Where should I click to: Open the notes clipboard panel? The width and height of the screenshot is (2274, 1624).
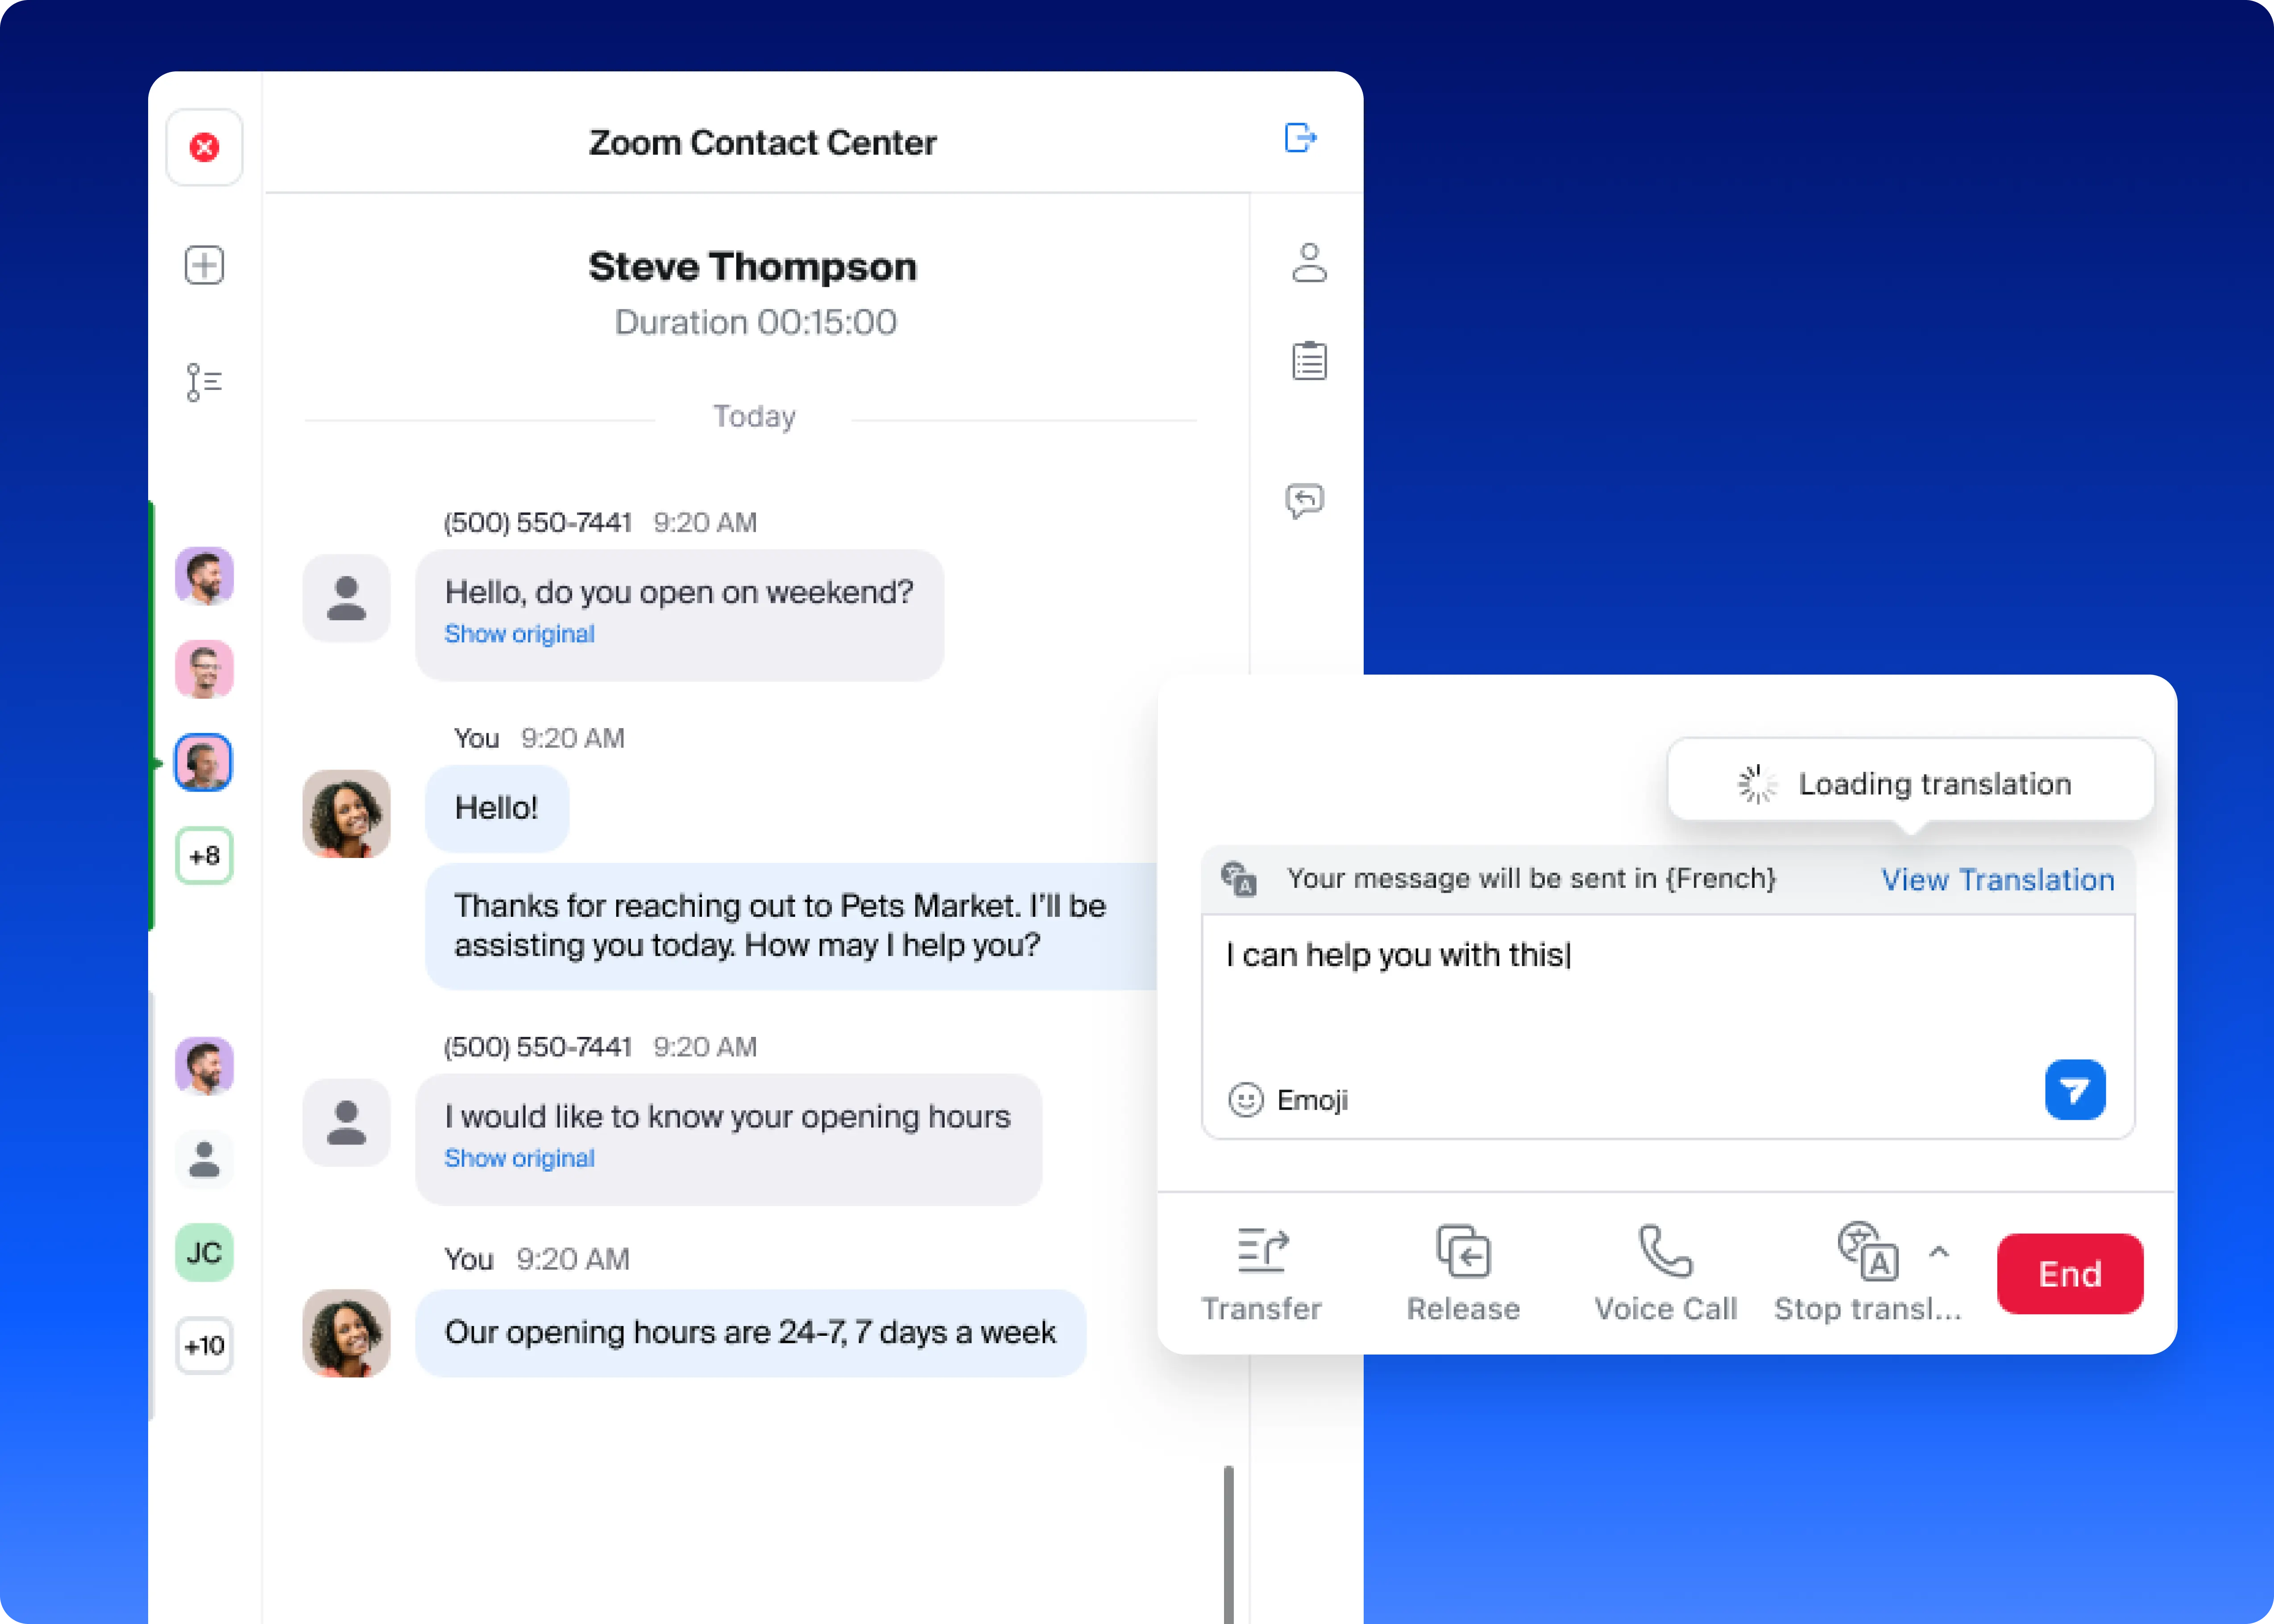[x=1310, y=361]
